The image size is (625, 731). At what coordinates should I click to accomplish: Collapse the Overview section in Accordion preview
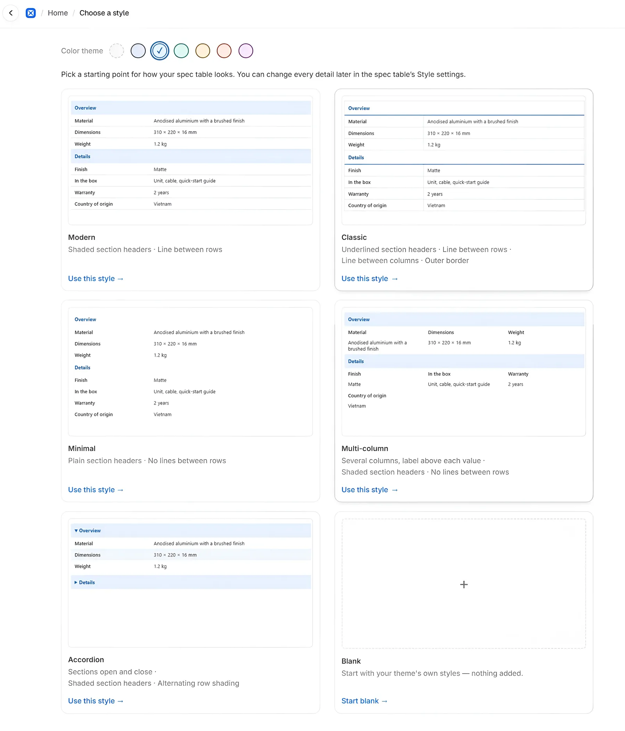(191, 530)
